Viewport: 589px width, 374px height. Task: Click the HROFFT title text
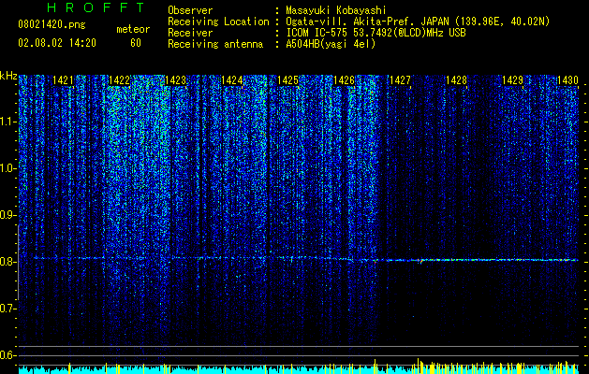tap(96, 7)
